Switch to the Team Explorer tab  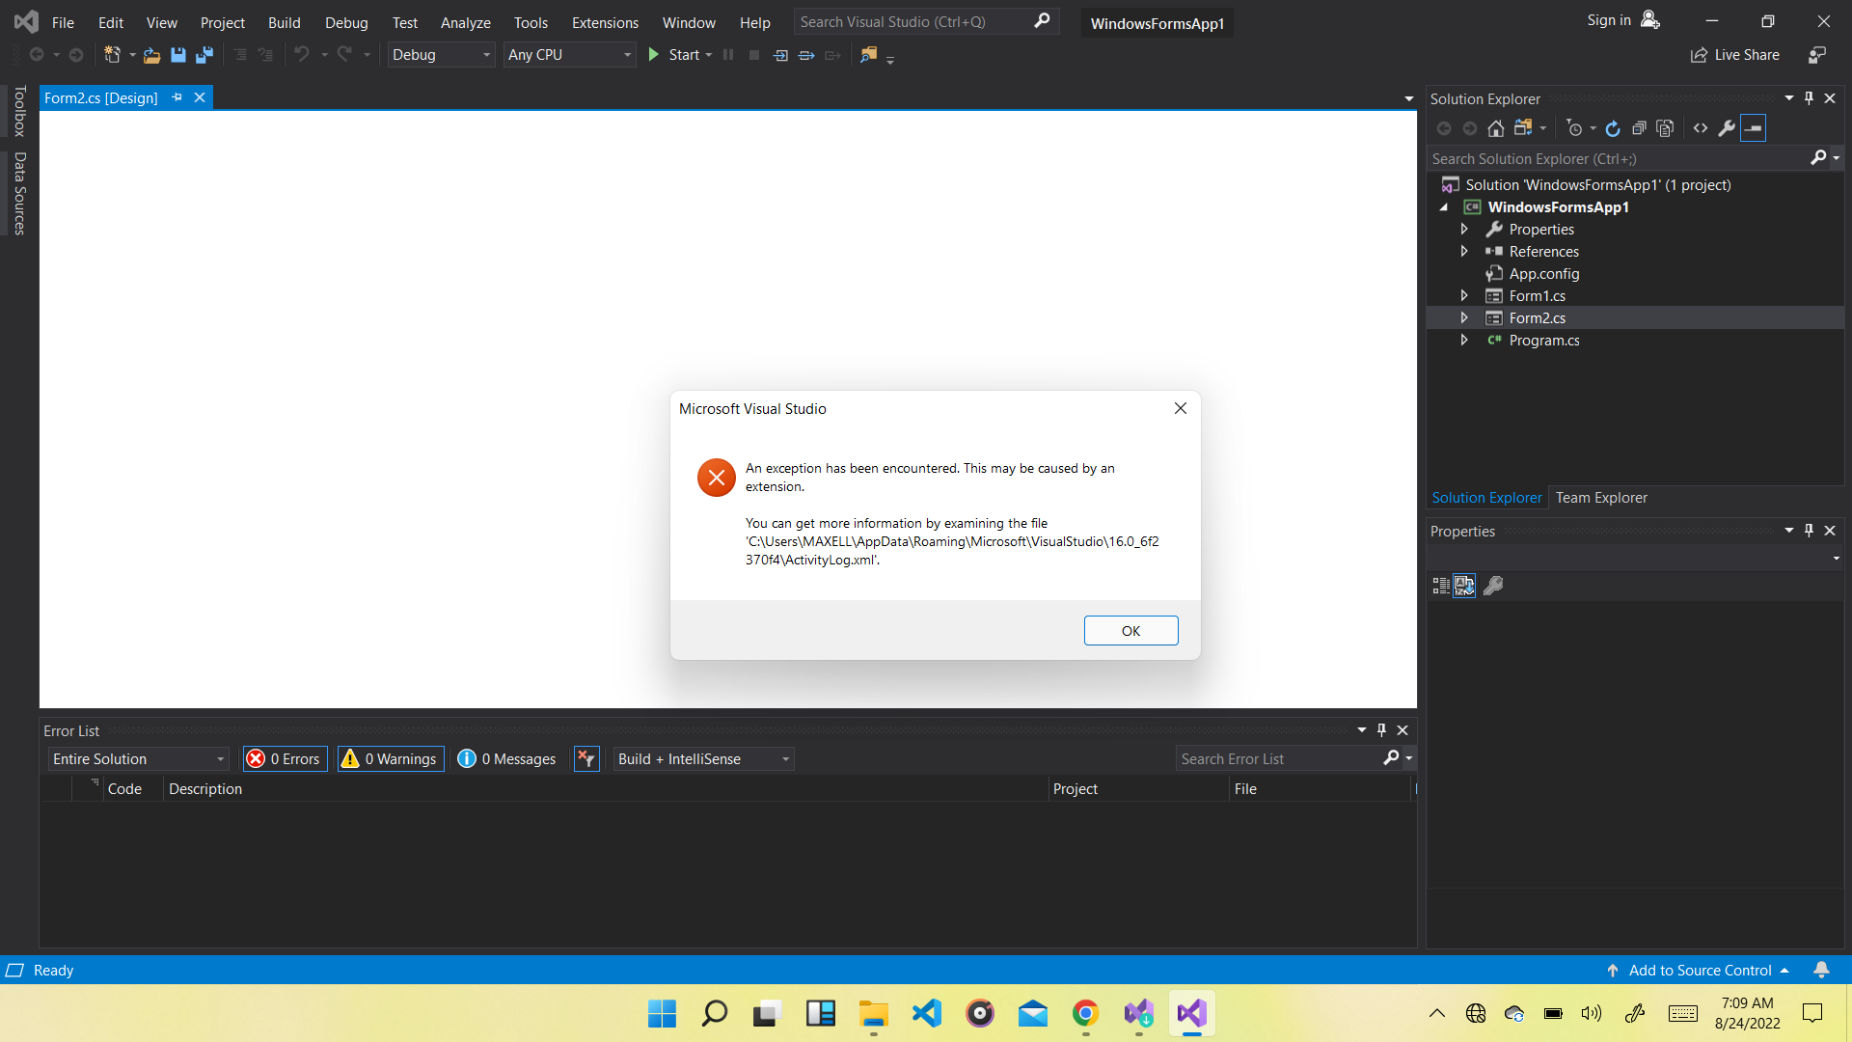click(1601, 498)
